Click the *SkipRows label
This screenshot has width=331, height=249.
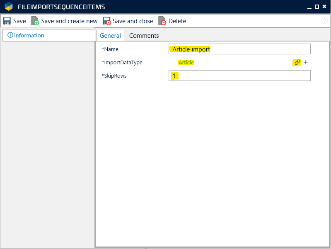(x=114, y=76)
